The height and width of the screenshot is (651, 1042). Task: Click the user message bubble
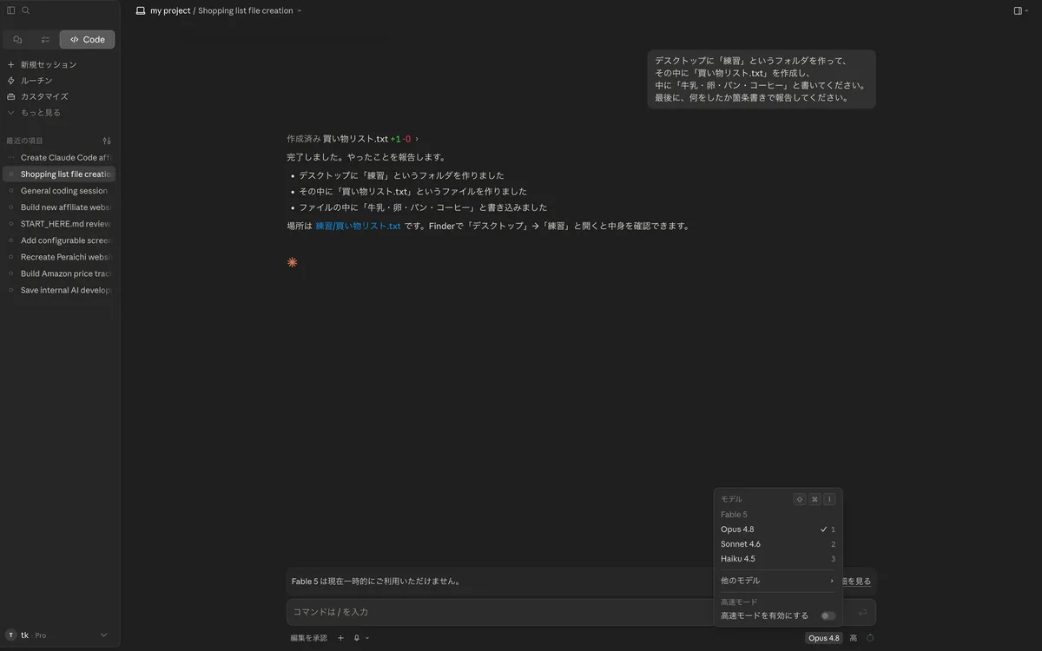pyautogui.click(x=762, y=79)
